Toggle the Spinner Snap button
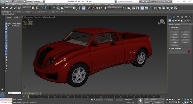 pyautogui.click(x=100, y=8)
